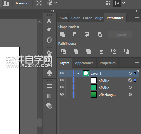
Task: Click the Divide pathfinder icon
Action: coord(64,51)
